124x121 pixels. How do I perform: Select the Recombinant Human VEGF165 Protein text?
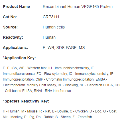(78, 7)
